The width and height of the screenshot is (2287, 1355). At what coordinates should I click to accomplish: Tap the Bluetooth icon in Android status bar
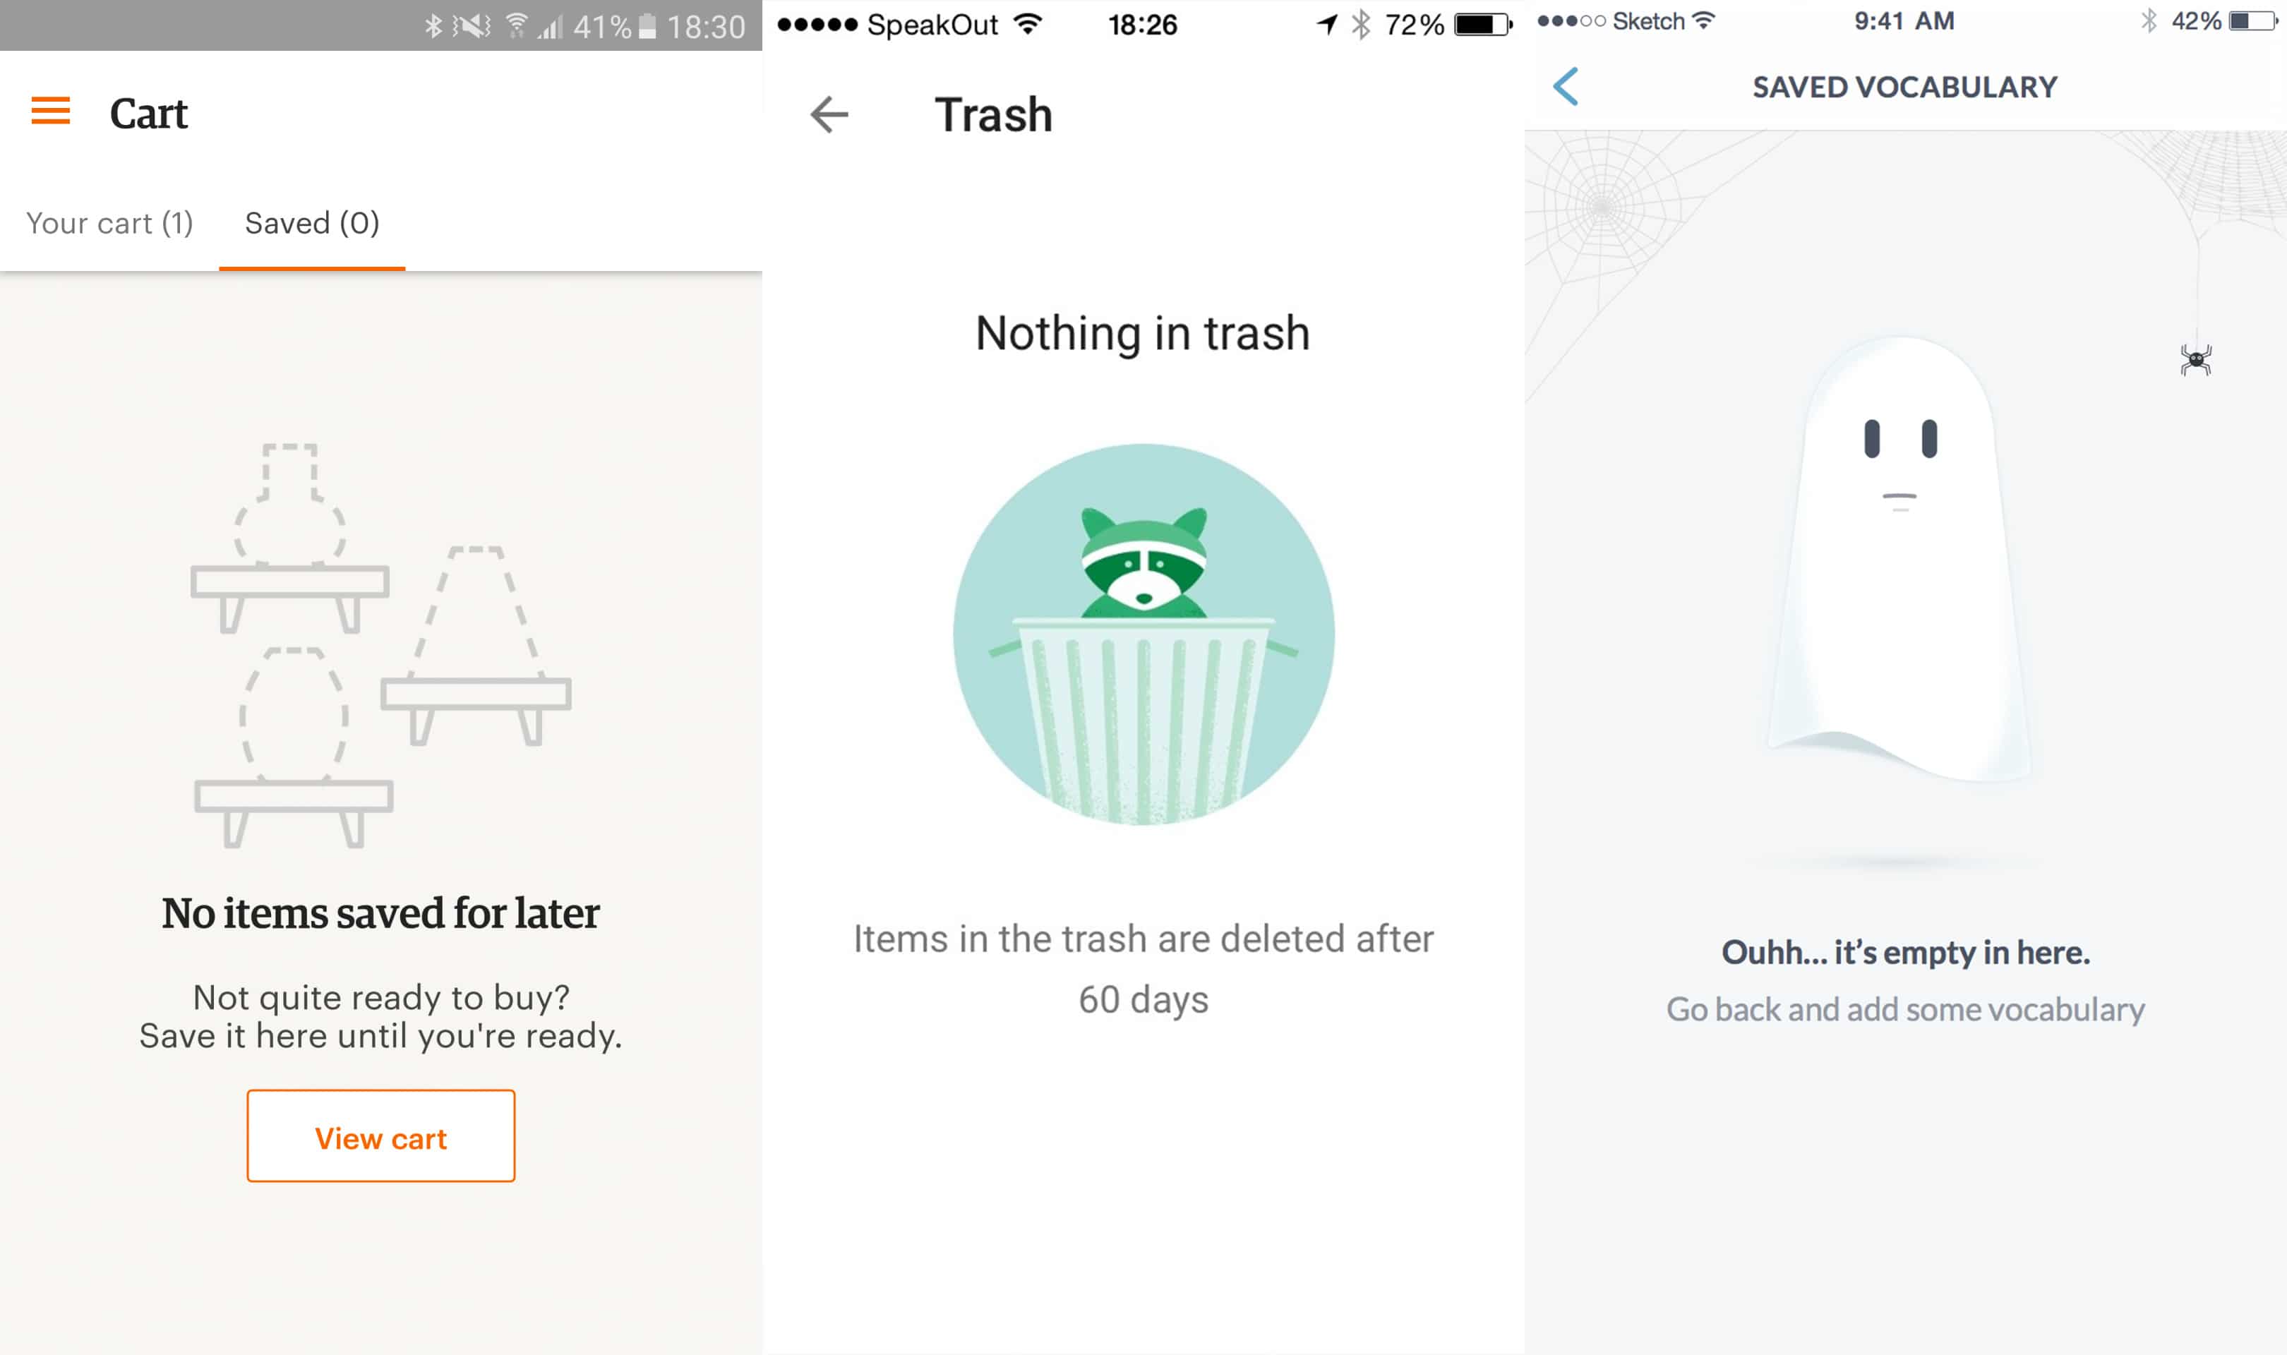click(x=433, y=27)
